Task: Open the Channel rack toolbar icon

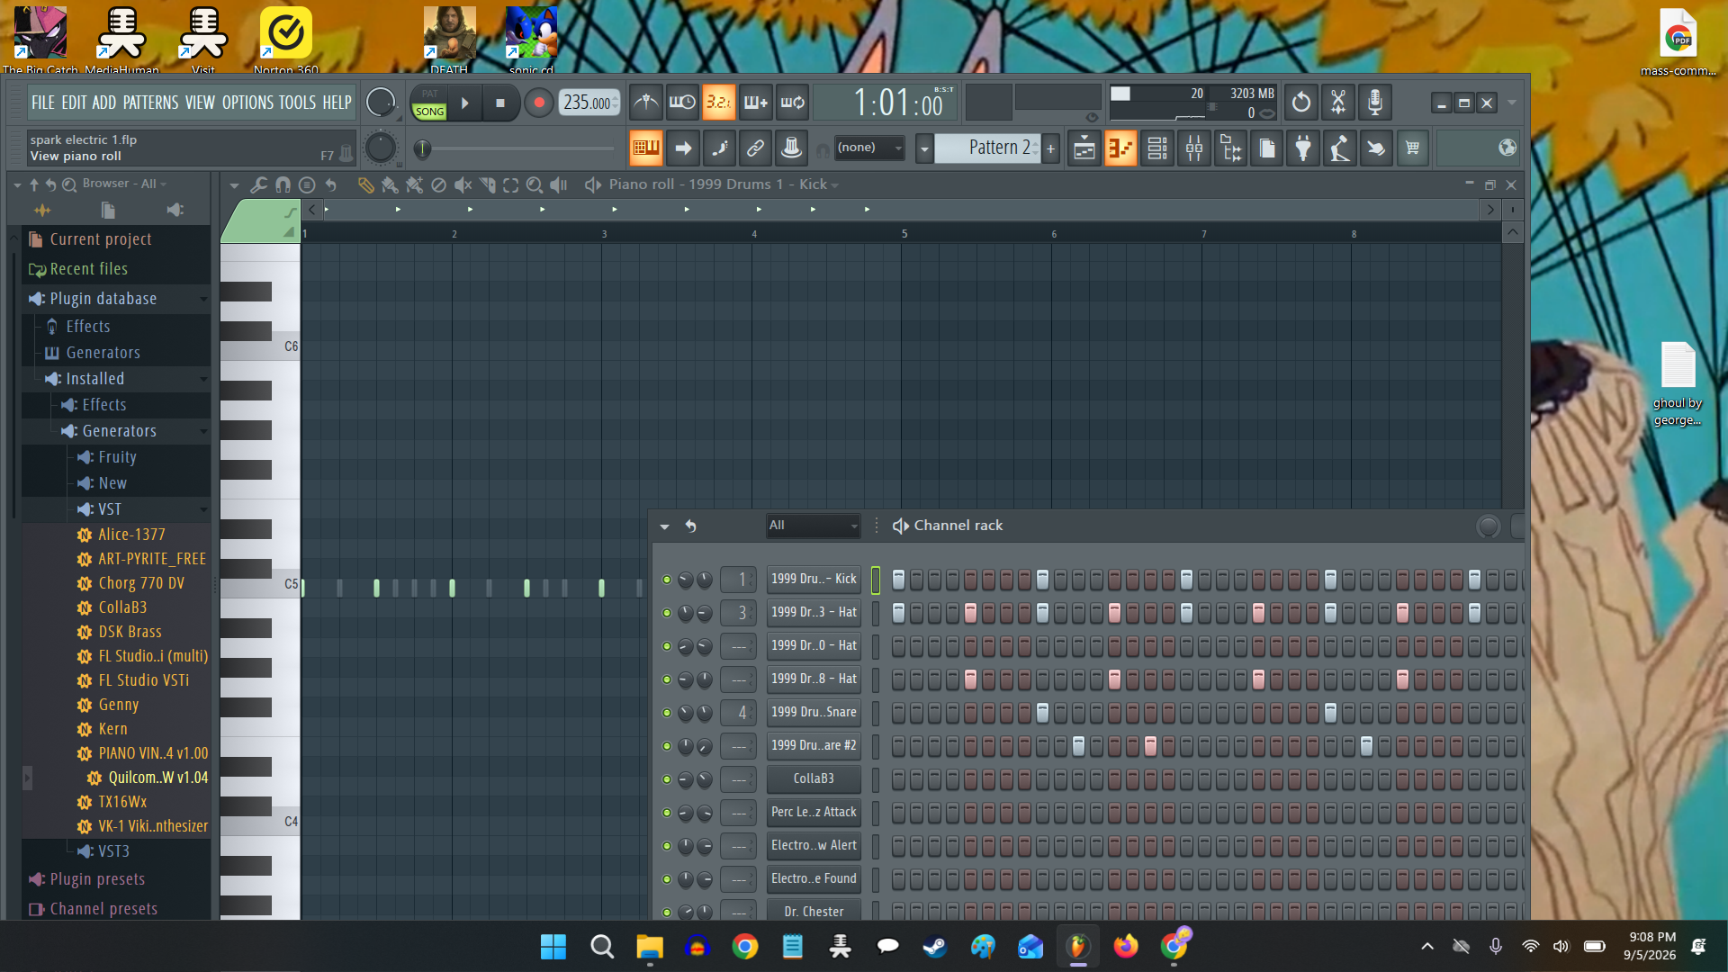Action: (x=1157, y=148)
